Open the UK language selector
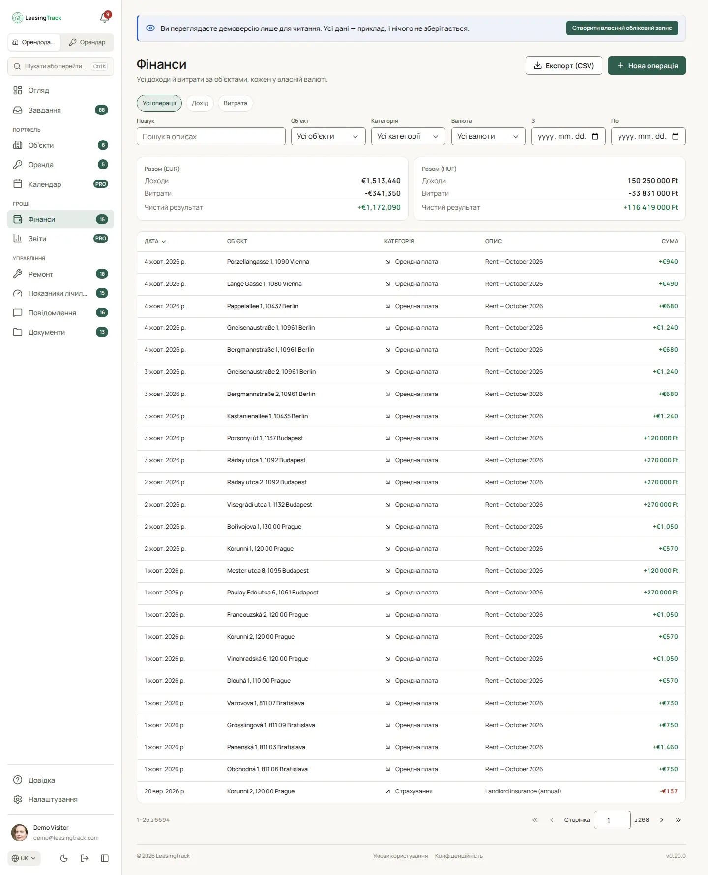The width and height of the screenshot is (708, 875). click(24, 858)
